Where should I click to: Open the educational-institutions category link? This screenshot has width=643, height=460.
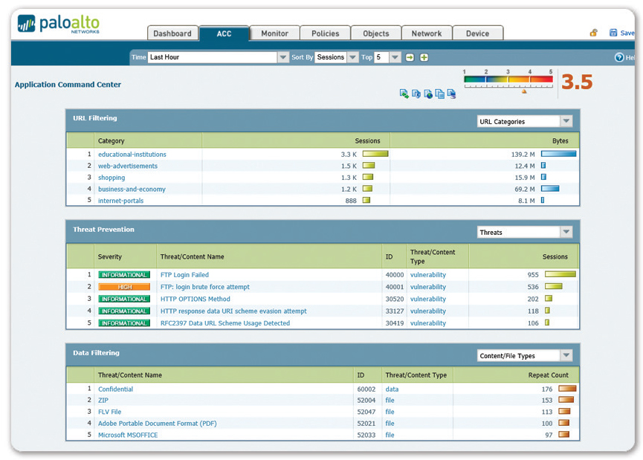coord(132,155)
